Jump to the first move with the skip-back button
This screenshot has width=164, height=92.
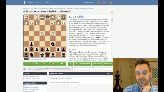point(36,64)
